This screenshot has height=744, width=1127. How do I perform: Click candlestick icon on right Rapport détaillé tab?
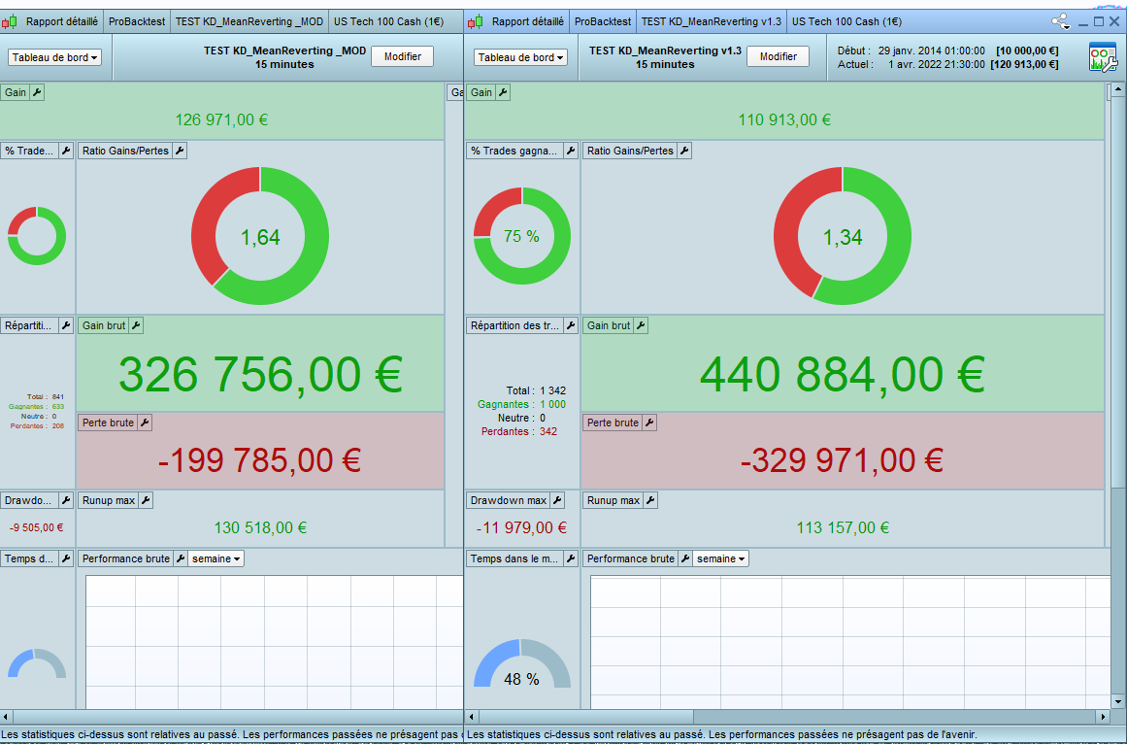tap(476, 21)
